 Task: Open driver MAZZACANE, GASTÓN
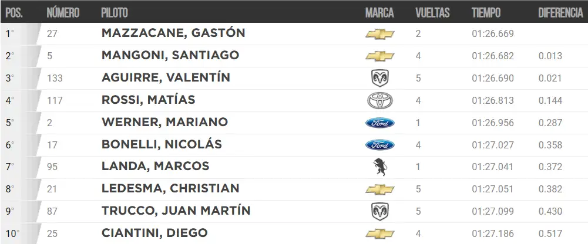pyautogui.click(x=173, y=33)
